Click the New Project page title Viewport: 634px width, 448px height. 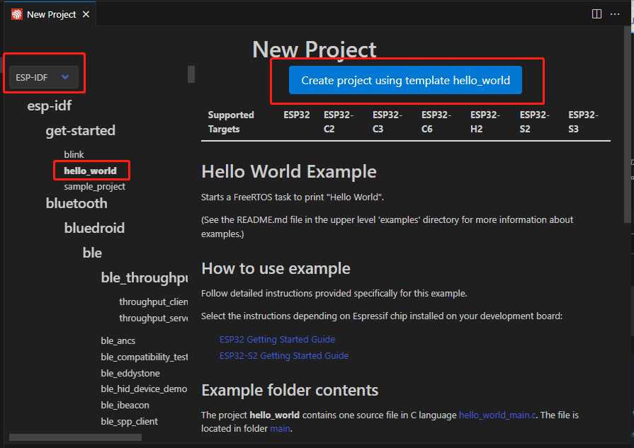315,50
